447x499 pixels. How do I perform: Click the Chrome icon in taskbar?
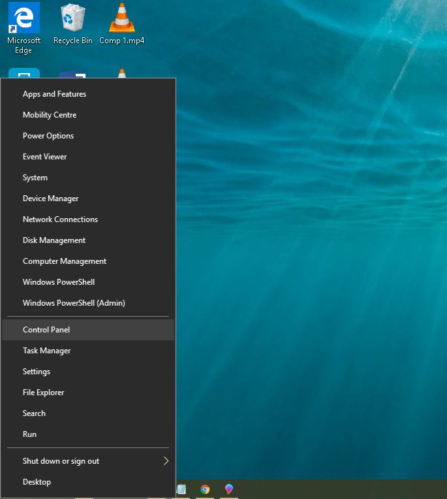[205, 489]
